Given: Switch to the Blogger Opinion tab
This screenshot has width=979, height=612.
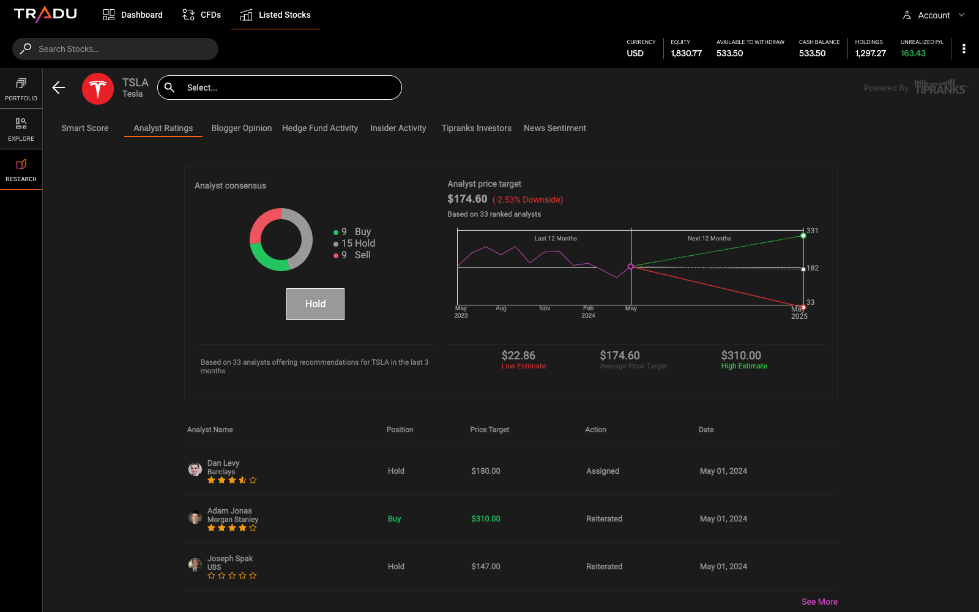Looking at the screenshot, I should point(242,128).
